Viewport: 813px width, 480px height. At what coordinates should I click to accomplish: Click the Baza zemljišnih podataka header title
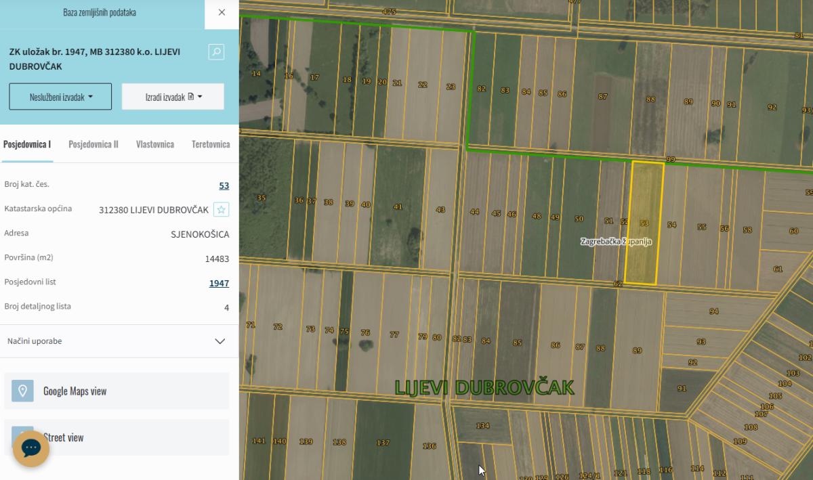click(99, 13)
